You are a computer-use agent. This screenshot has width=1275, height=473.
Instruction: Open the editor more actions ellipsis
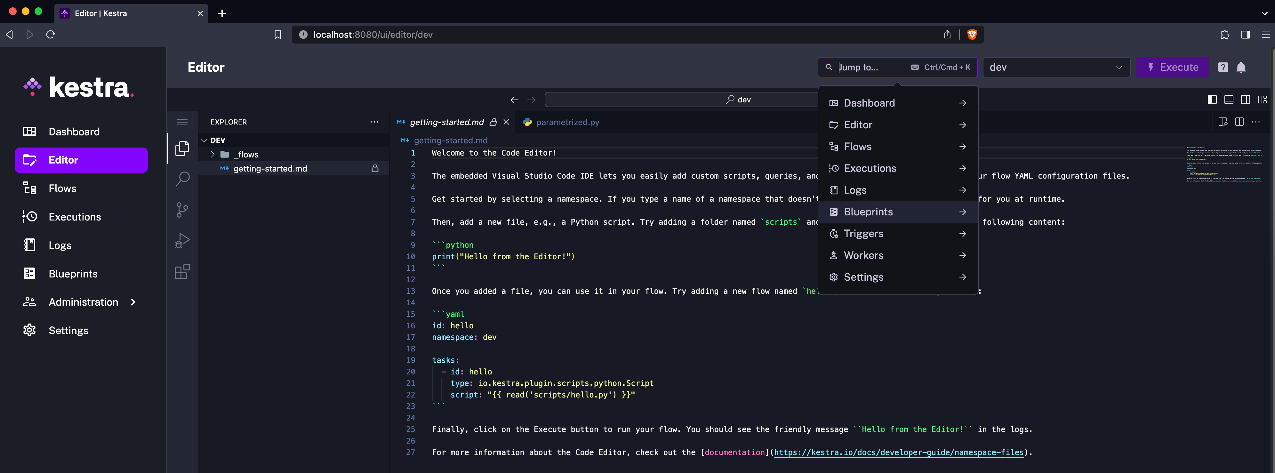[1256, 122]
